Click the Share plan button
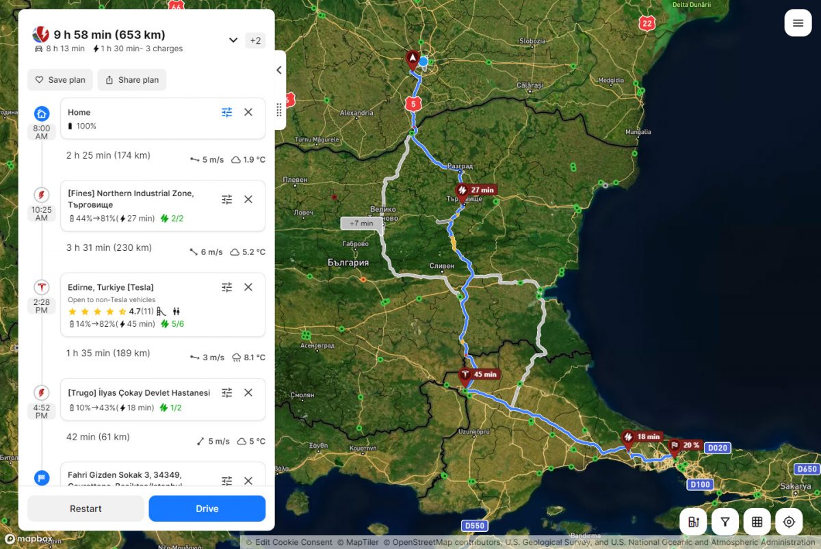 pos(131,80)
